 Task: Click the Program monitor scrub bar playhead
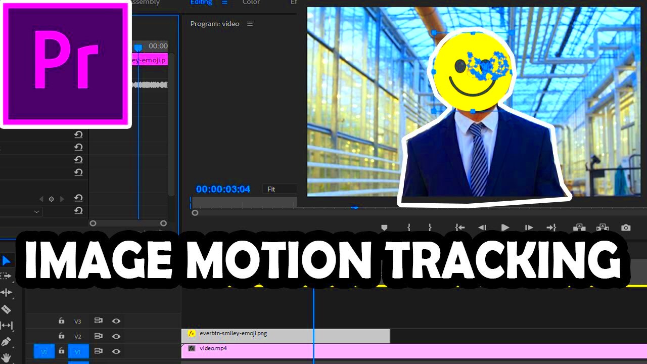click(355, 207)
